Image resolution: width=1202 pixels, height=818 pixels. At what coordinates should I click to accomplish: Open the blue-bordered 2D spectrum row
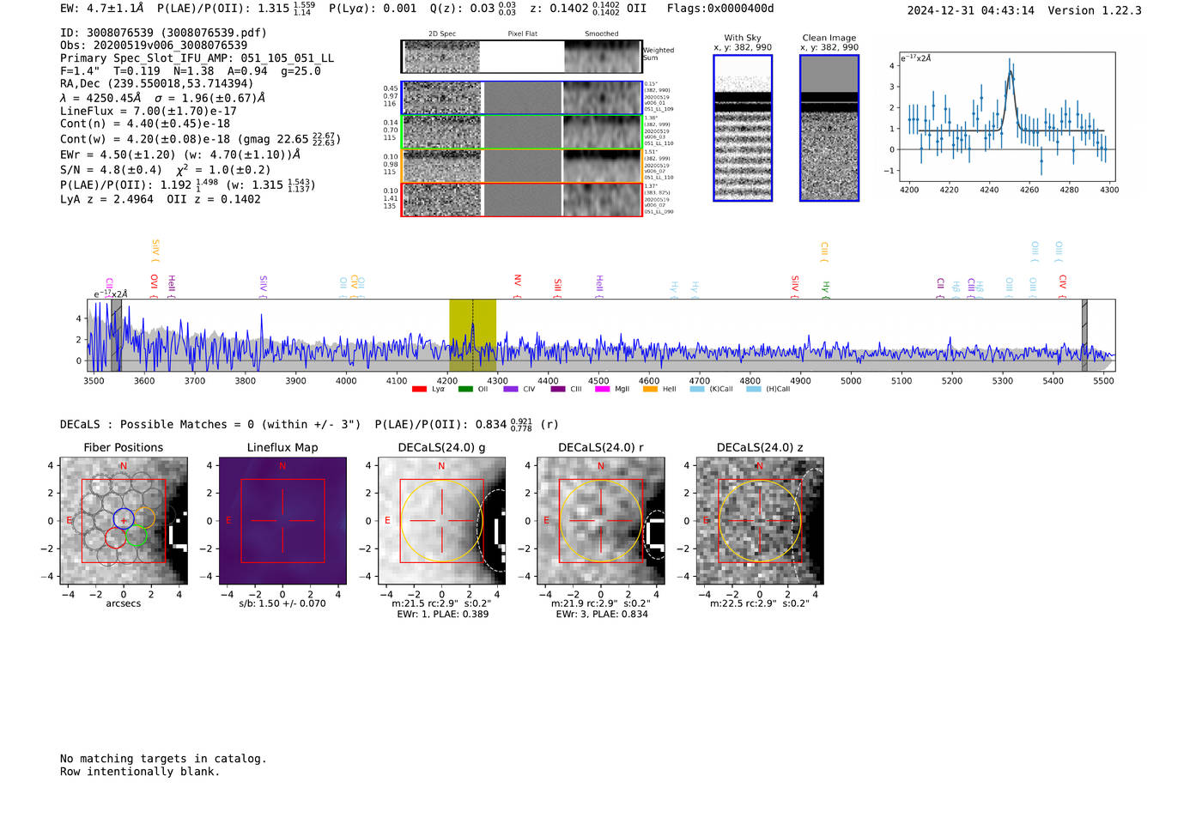(x=521, y=98)
